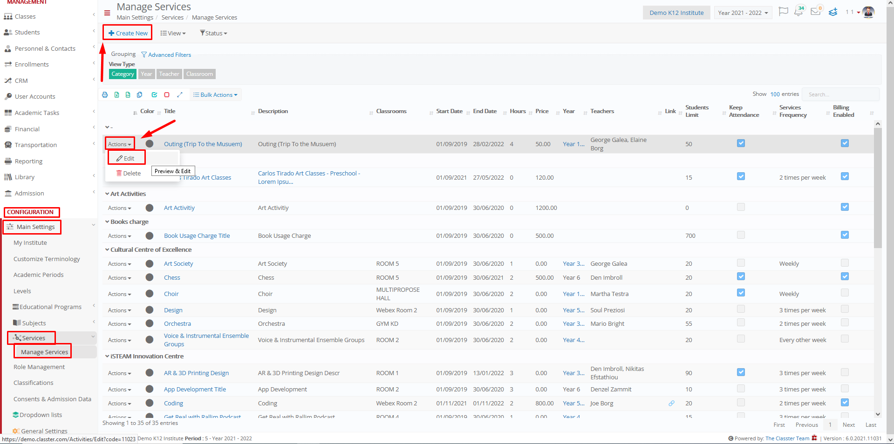Switch view type to Teacher
Image resolution: width=894 pixels, height=444 pixels.
tap(169, 74)
